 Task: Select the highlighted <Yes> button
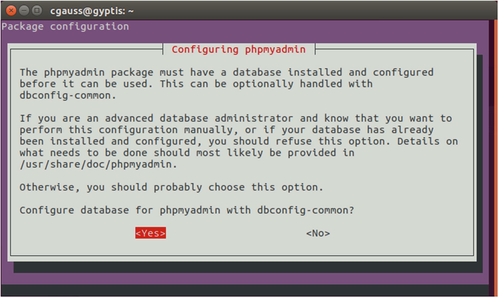150,233
